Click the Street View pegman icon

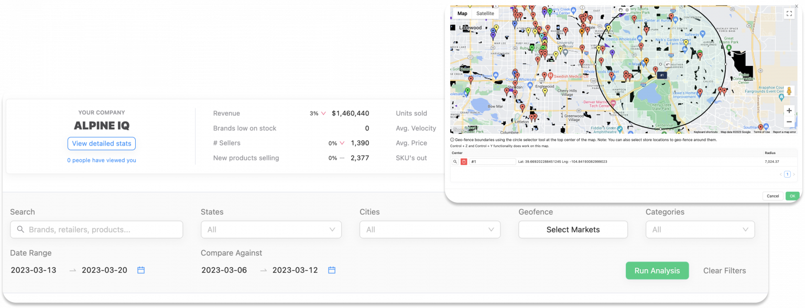(x=789, y=91)
